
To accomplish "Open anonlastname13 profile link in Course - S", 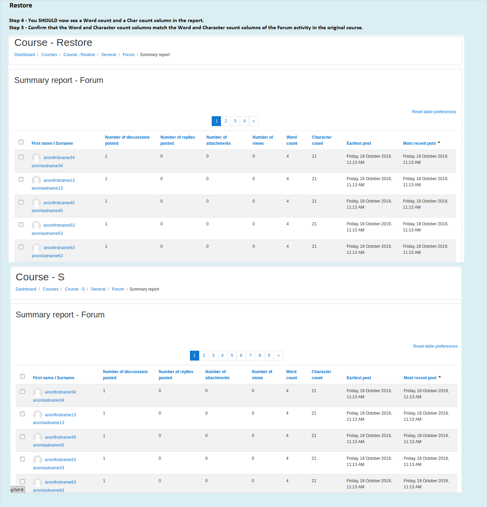I will coord(49,423).
